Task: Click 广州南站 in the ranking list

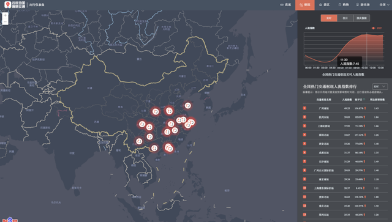Action: pyautogui.click(x=324, y=108)
